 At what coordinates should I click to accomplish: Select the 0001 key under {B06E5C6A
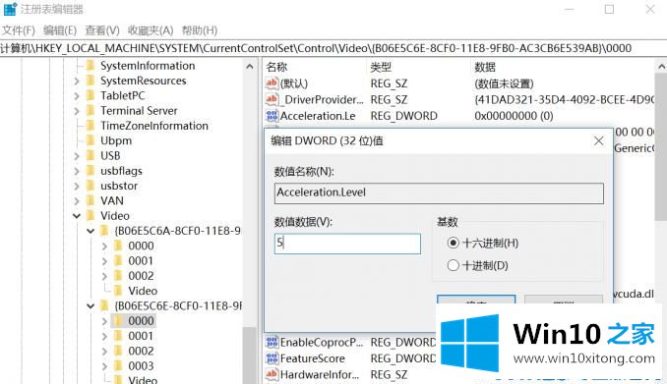[141, 260]
